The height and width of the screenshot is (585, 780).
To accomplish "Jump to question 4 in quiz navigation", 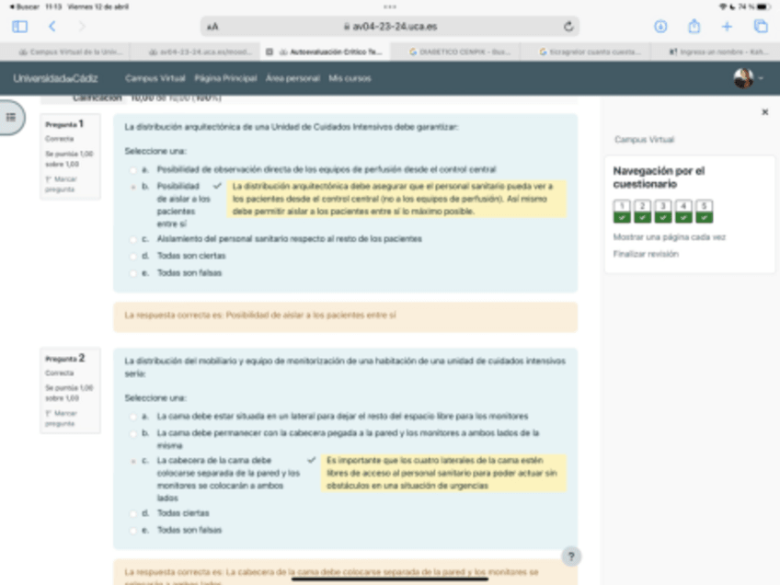I will click(683, 211).
